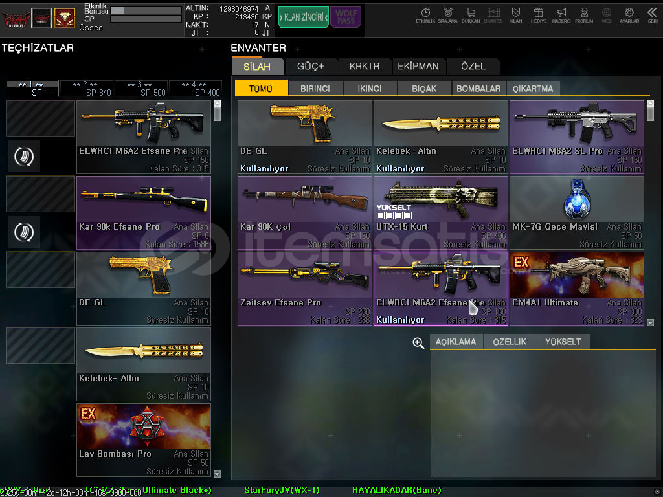Click the empty first attachment slot
The image size is (663, 497).
[x=41, y=118]
